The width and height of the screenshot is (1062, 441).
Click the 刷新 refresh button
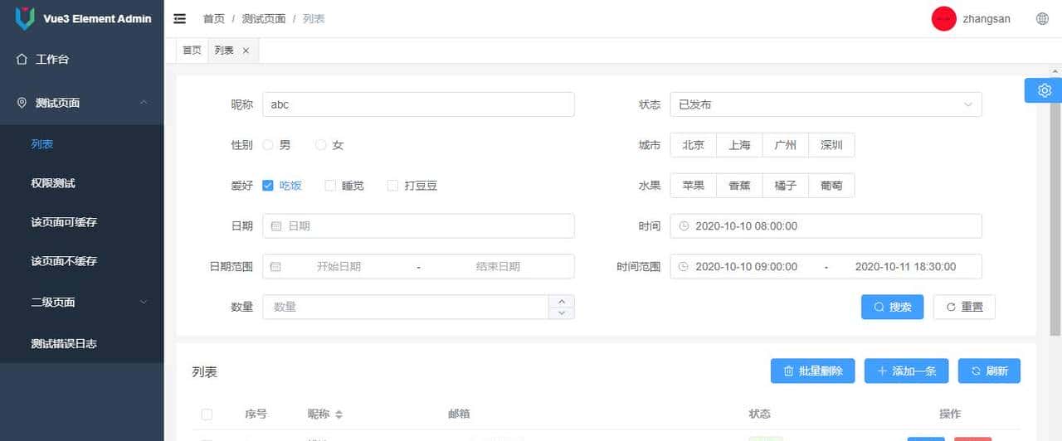point(989,371)
